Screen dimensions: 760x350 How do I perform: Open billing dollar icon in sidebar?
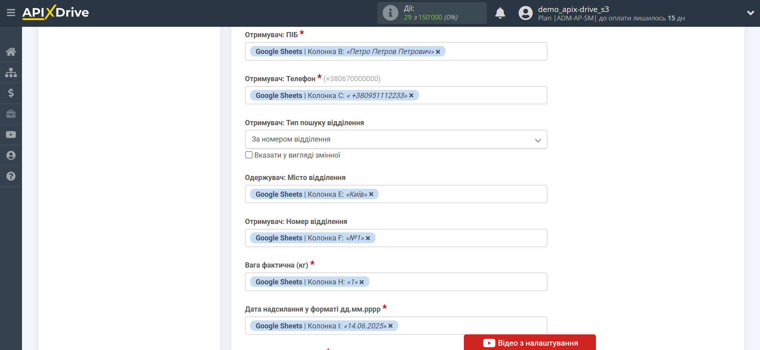click(x=11, y=93)
